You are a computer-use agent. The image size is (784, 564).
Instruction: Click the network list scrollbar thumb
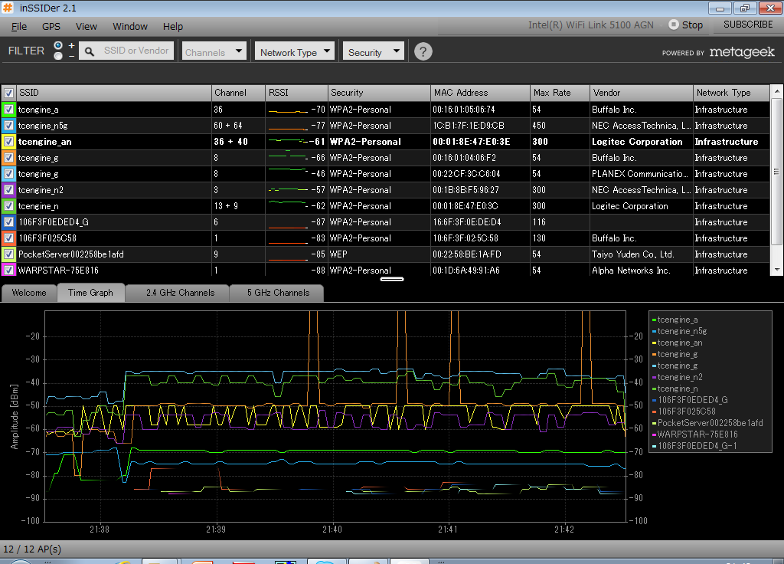[x=776, y=172]
